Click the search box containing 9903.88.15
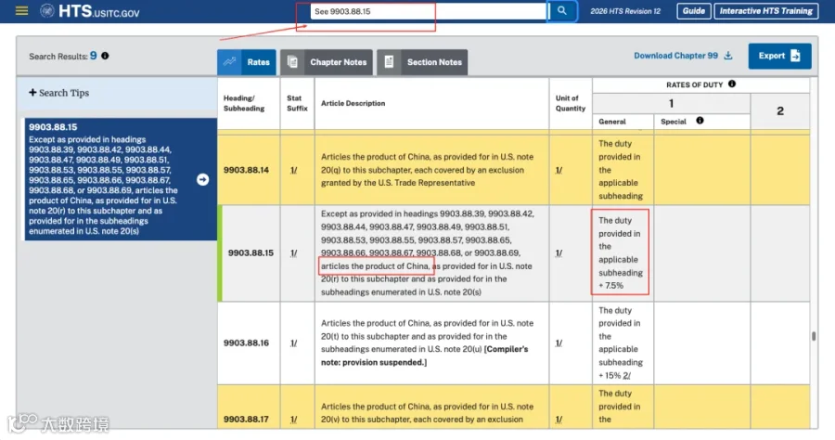The width and height of the screenshot is (835, 440). coord(428,11)
